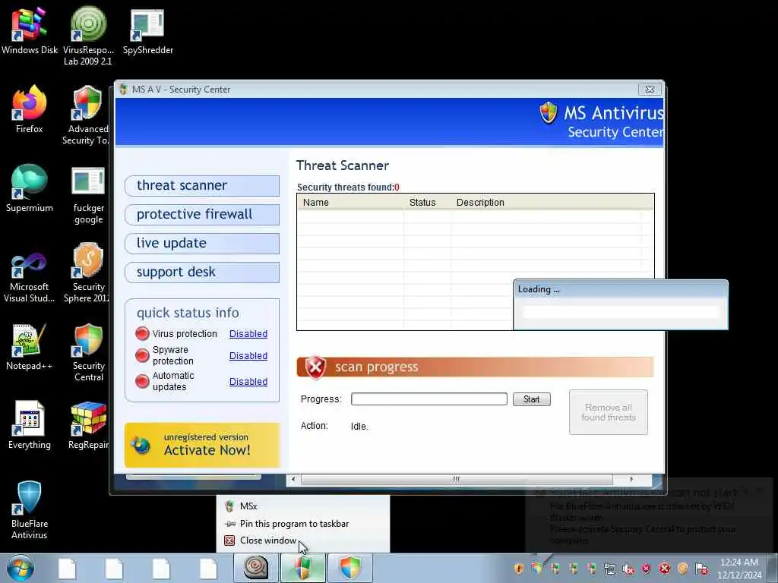Open the live update section
Screen dimensions: 778x583
pos(202,243)
